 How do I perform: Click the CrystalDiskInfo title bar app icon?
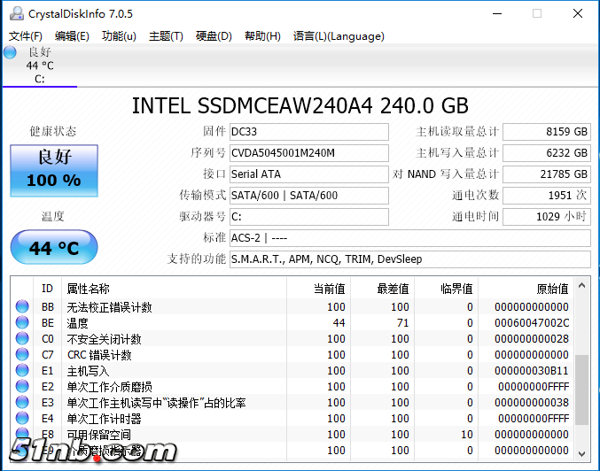[13, 13]
